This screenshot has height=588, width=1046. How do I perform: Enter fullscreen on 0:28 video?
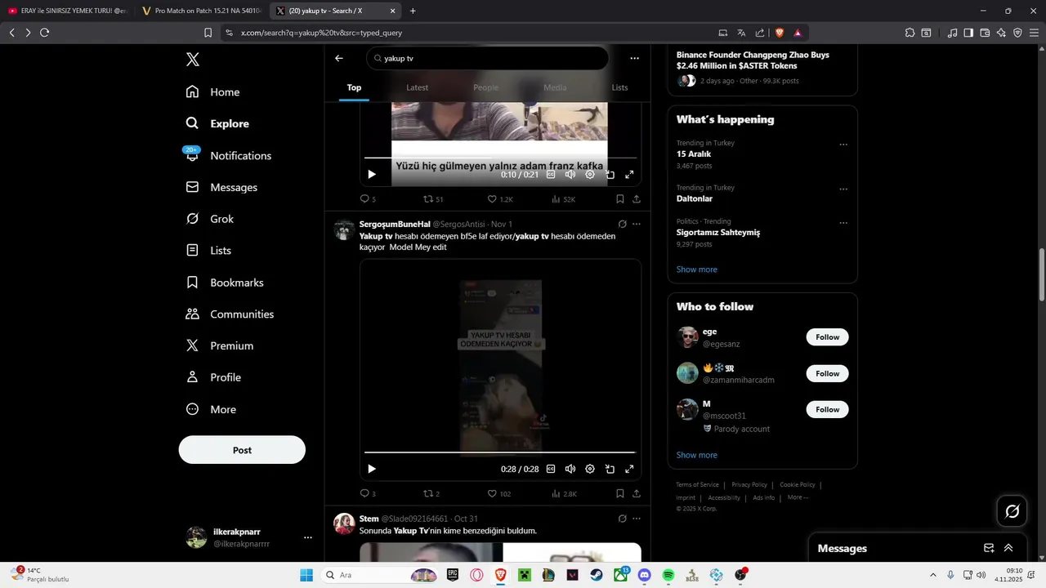[x=629, y=469]
